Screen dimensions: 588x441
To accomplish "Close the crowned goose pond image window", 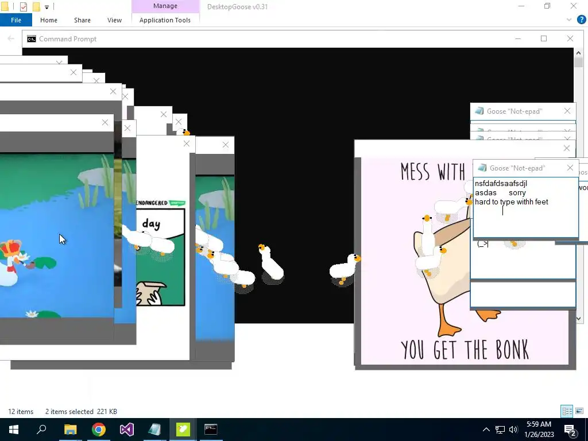I will (x=105, y=123).
